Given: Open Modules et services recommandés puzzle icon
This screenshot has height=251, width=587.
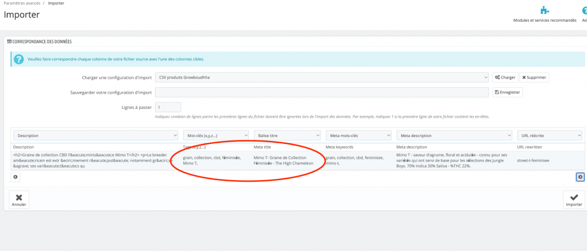Looking at the screenshot, I should click(x=545, y=11).
